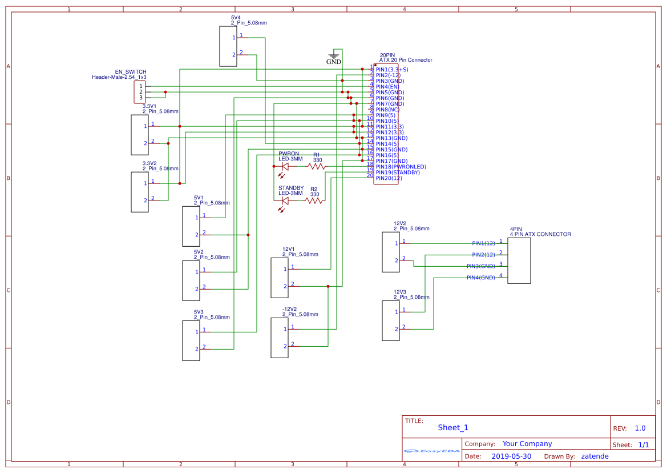Click the GND ground symbol
The image size is (667, 473).
(x=334, y=55)
